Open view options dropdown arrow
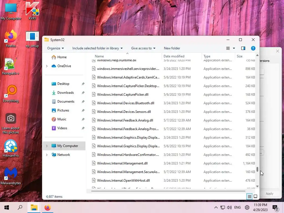 (234, 48)
